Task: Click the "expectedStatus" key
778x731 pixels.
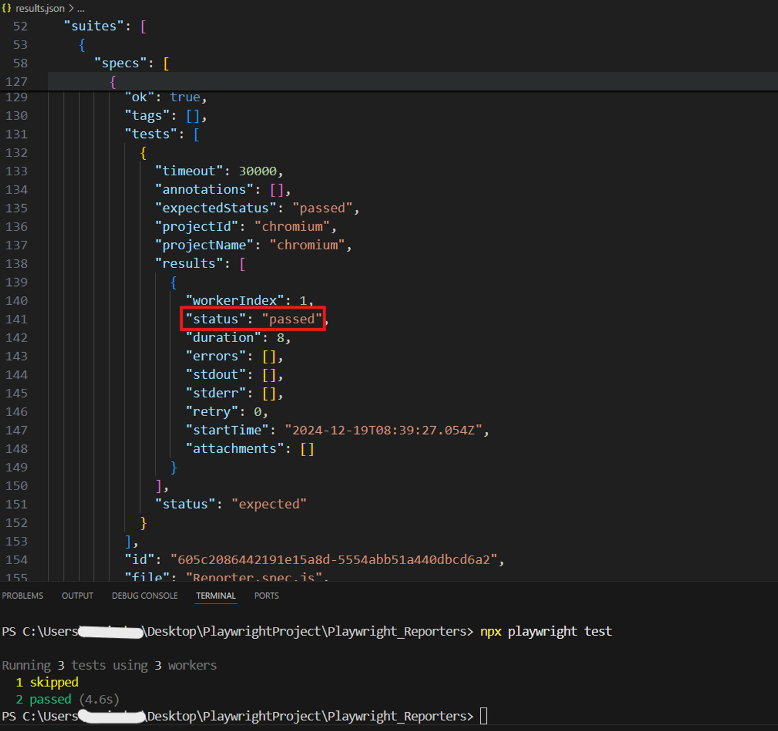Action: (216, 208)
